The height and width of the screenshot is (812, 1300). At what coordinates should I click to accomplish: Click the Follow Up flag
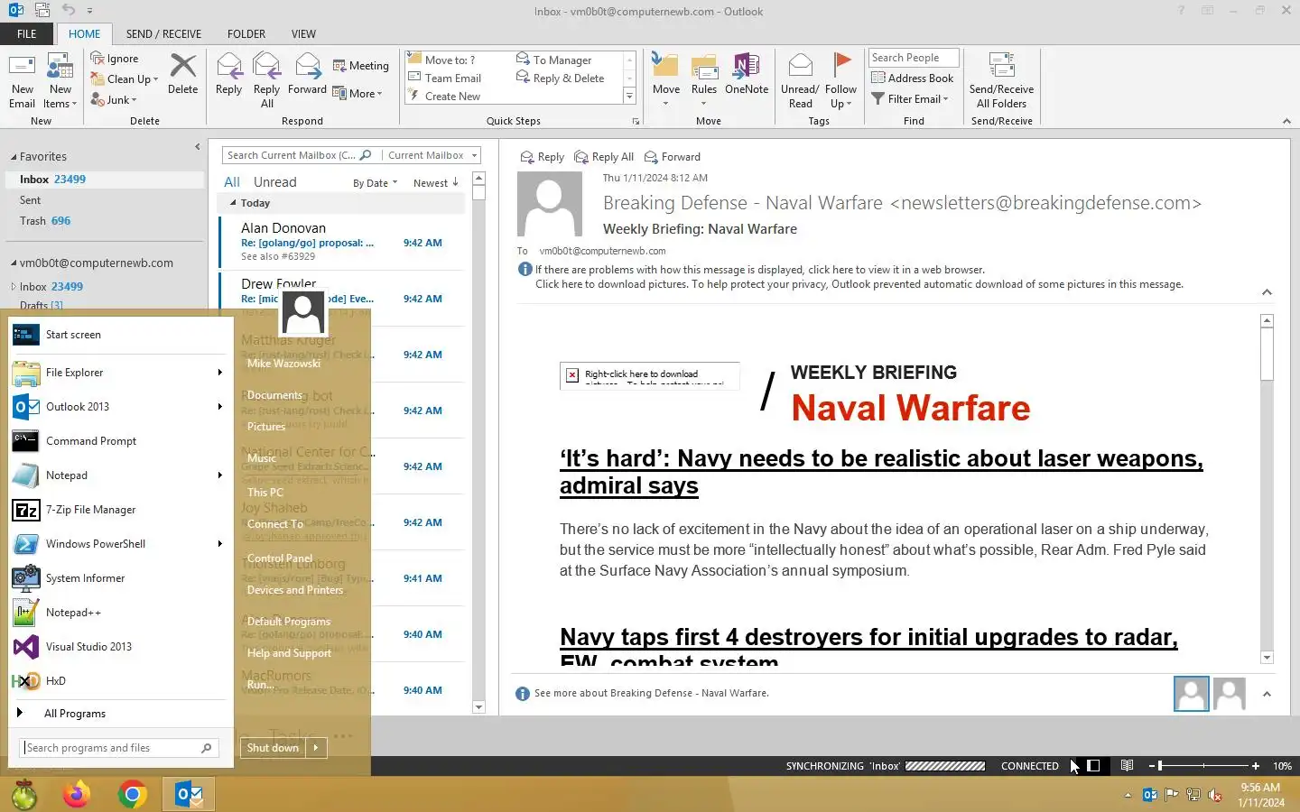(x=841, y=63)
